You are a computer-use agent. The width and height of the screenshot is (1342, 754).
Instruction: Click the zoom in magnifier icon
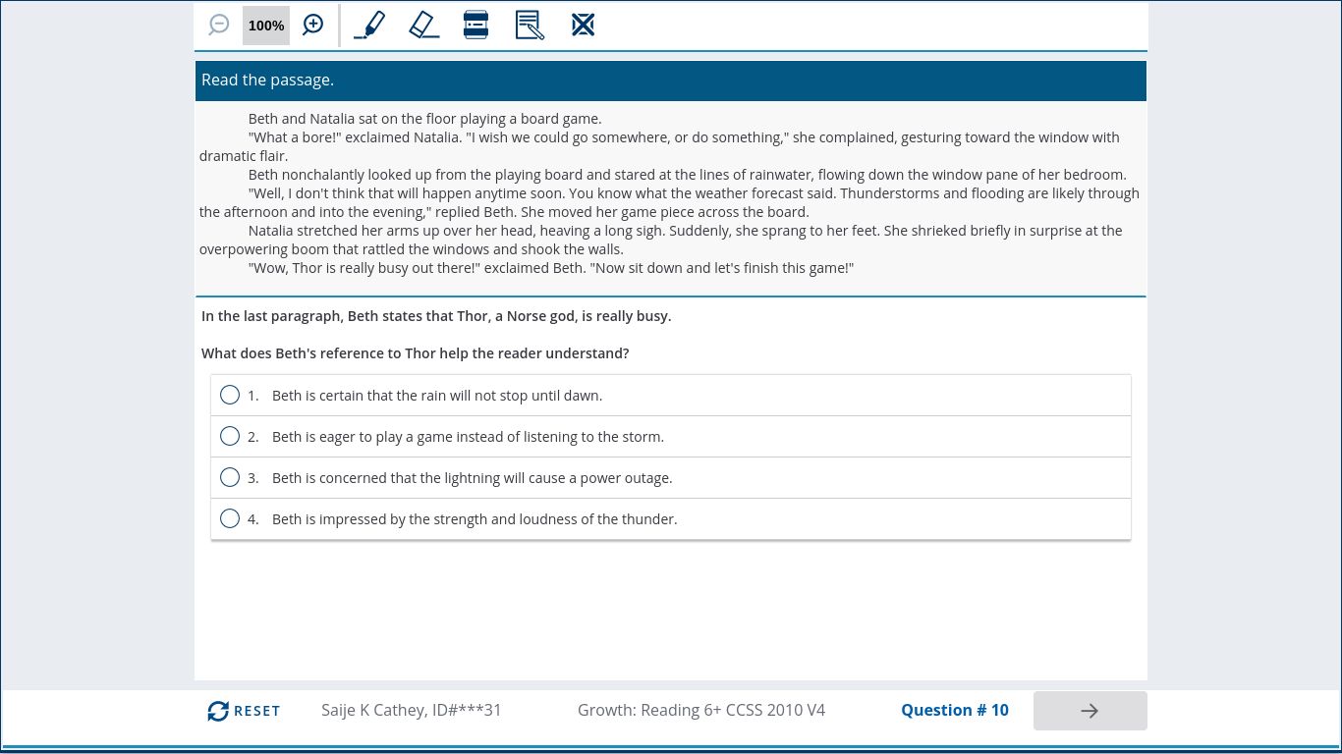(312, 25)
